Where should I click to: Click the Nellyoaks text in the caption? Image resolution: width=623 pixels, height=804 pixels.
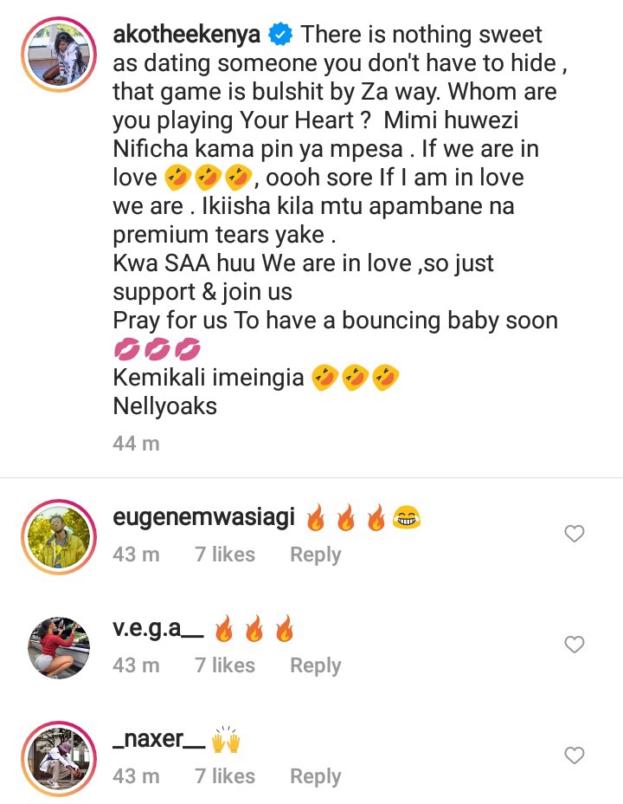[x=165, y=406]
